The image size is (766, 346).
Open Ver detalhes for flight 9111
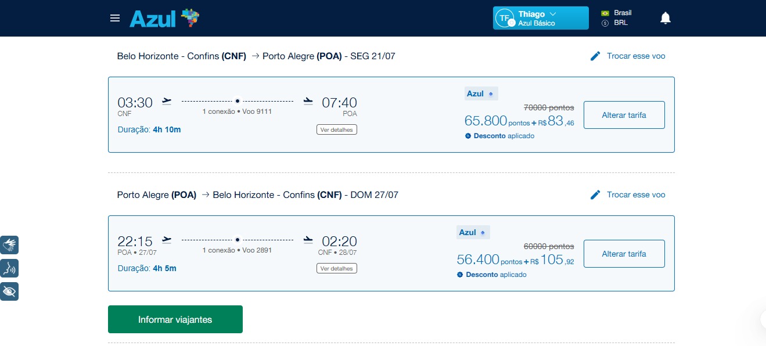pos(337,129)
